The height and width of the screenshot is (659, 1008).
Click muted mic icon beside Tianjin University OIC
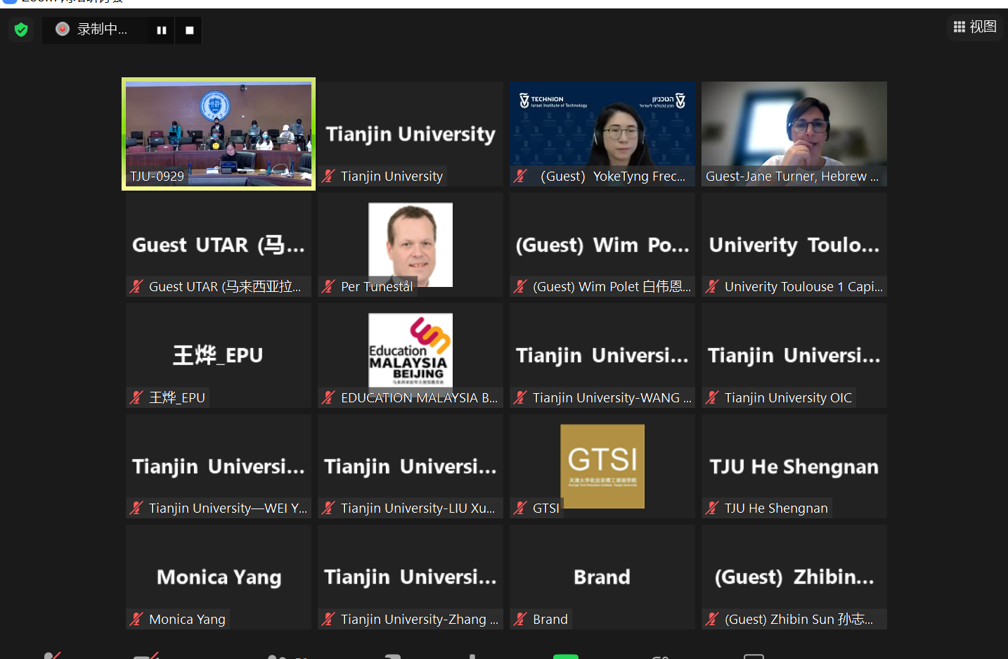click(x=712, y=397)
